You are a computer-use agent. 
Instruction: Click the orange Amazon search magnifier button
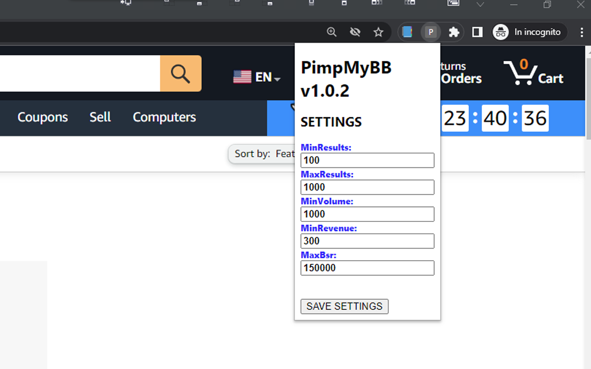click(181, 73)
